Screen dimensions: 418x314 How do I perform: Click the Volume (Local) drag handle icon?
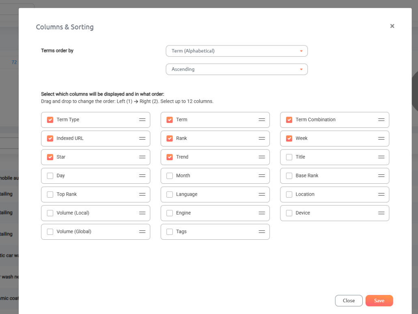point(142,213)
